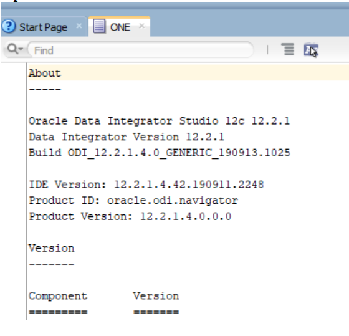Click the Version section heading text
The image size is (349, 336).
pyautogui.click(x=51, y=248)
